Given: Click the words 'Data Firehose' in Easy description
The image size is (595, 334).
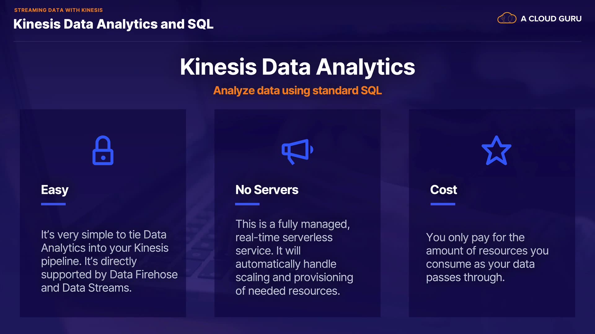Looking at the screenshot, I should pos(143,275).
